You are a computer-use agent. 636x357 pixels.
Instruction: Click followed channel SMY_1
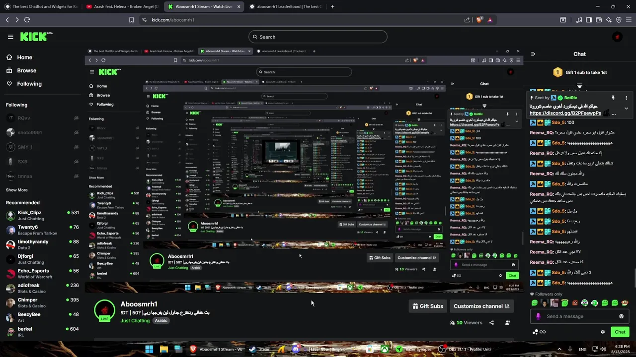42,147
